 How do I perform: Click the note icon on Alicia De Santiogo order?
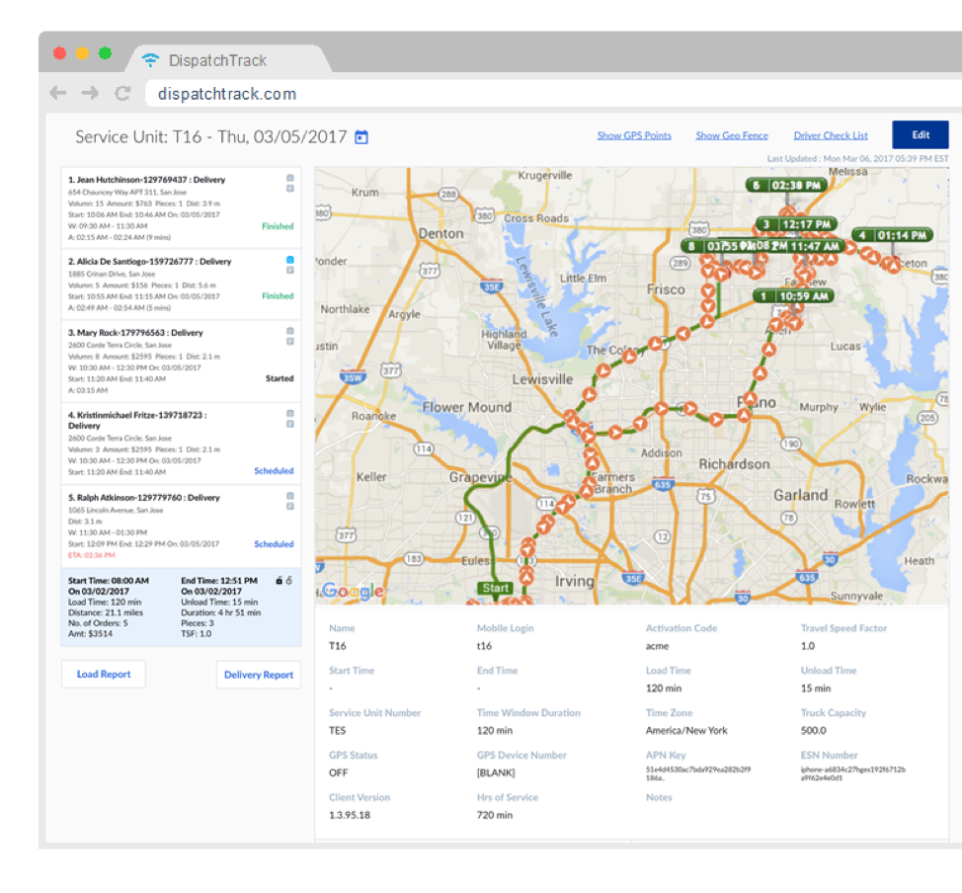tap(290, 270)
